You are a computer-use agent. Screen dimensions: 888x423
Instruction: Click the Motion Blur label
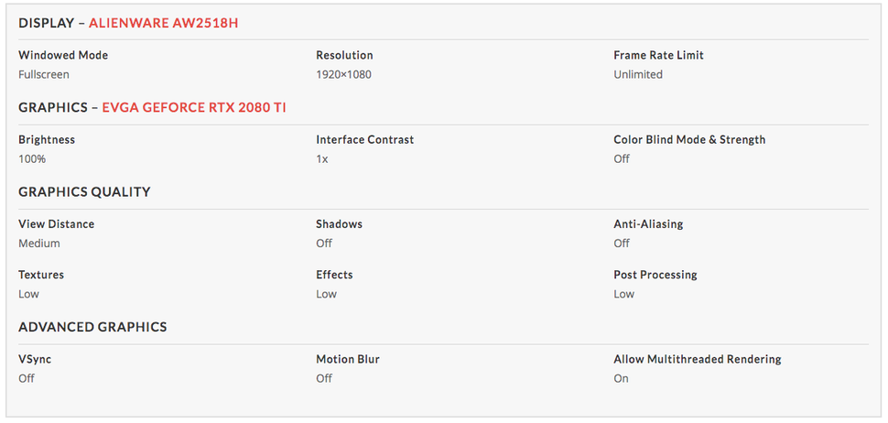pyautogui.click(x=347, y=359)
